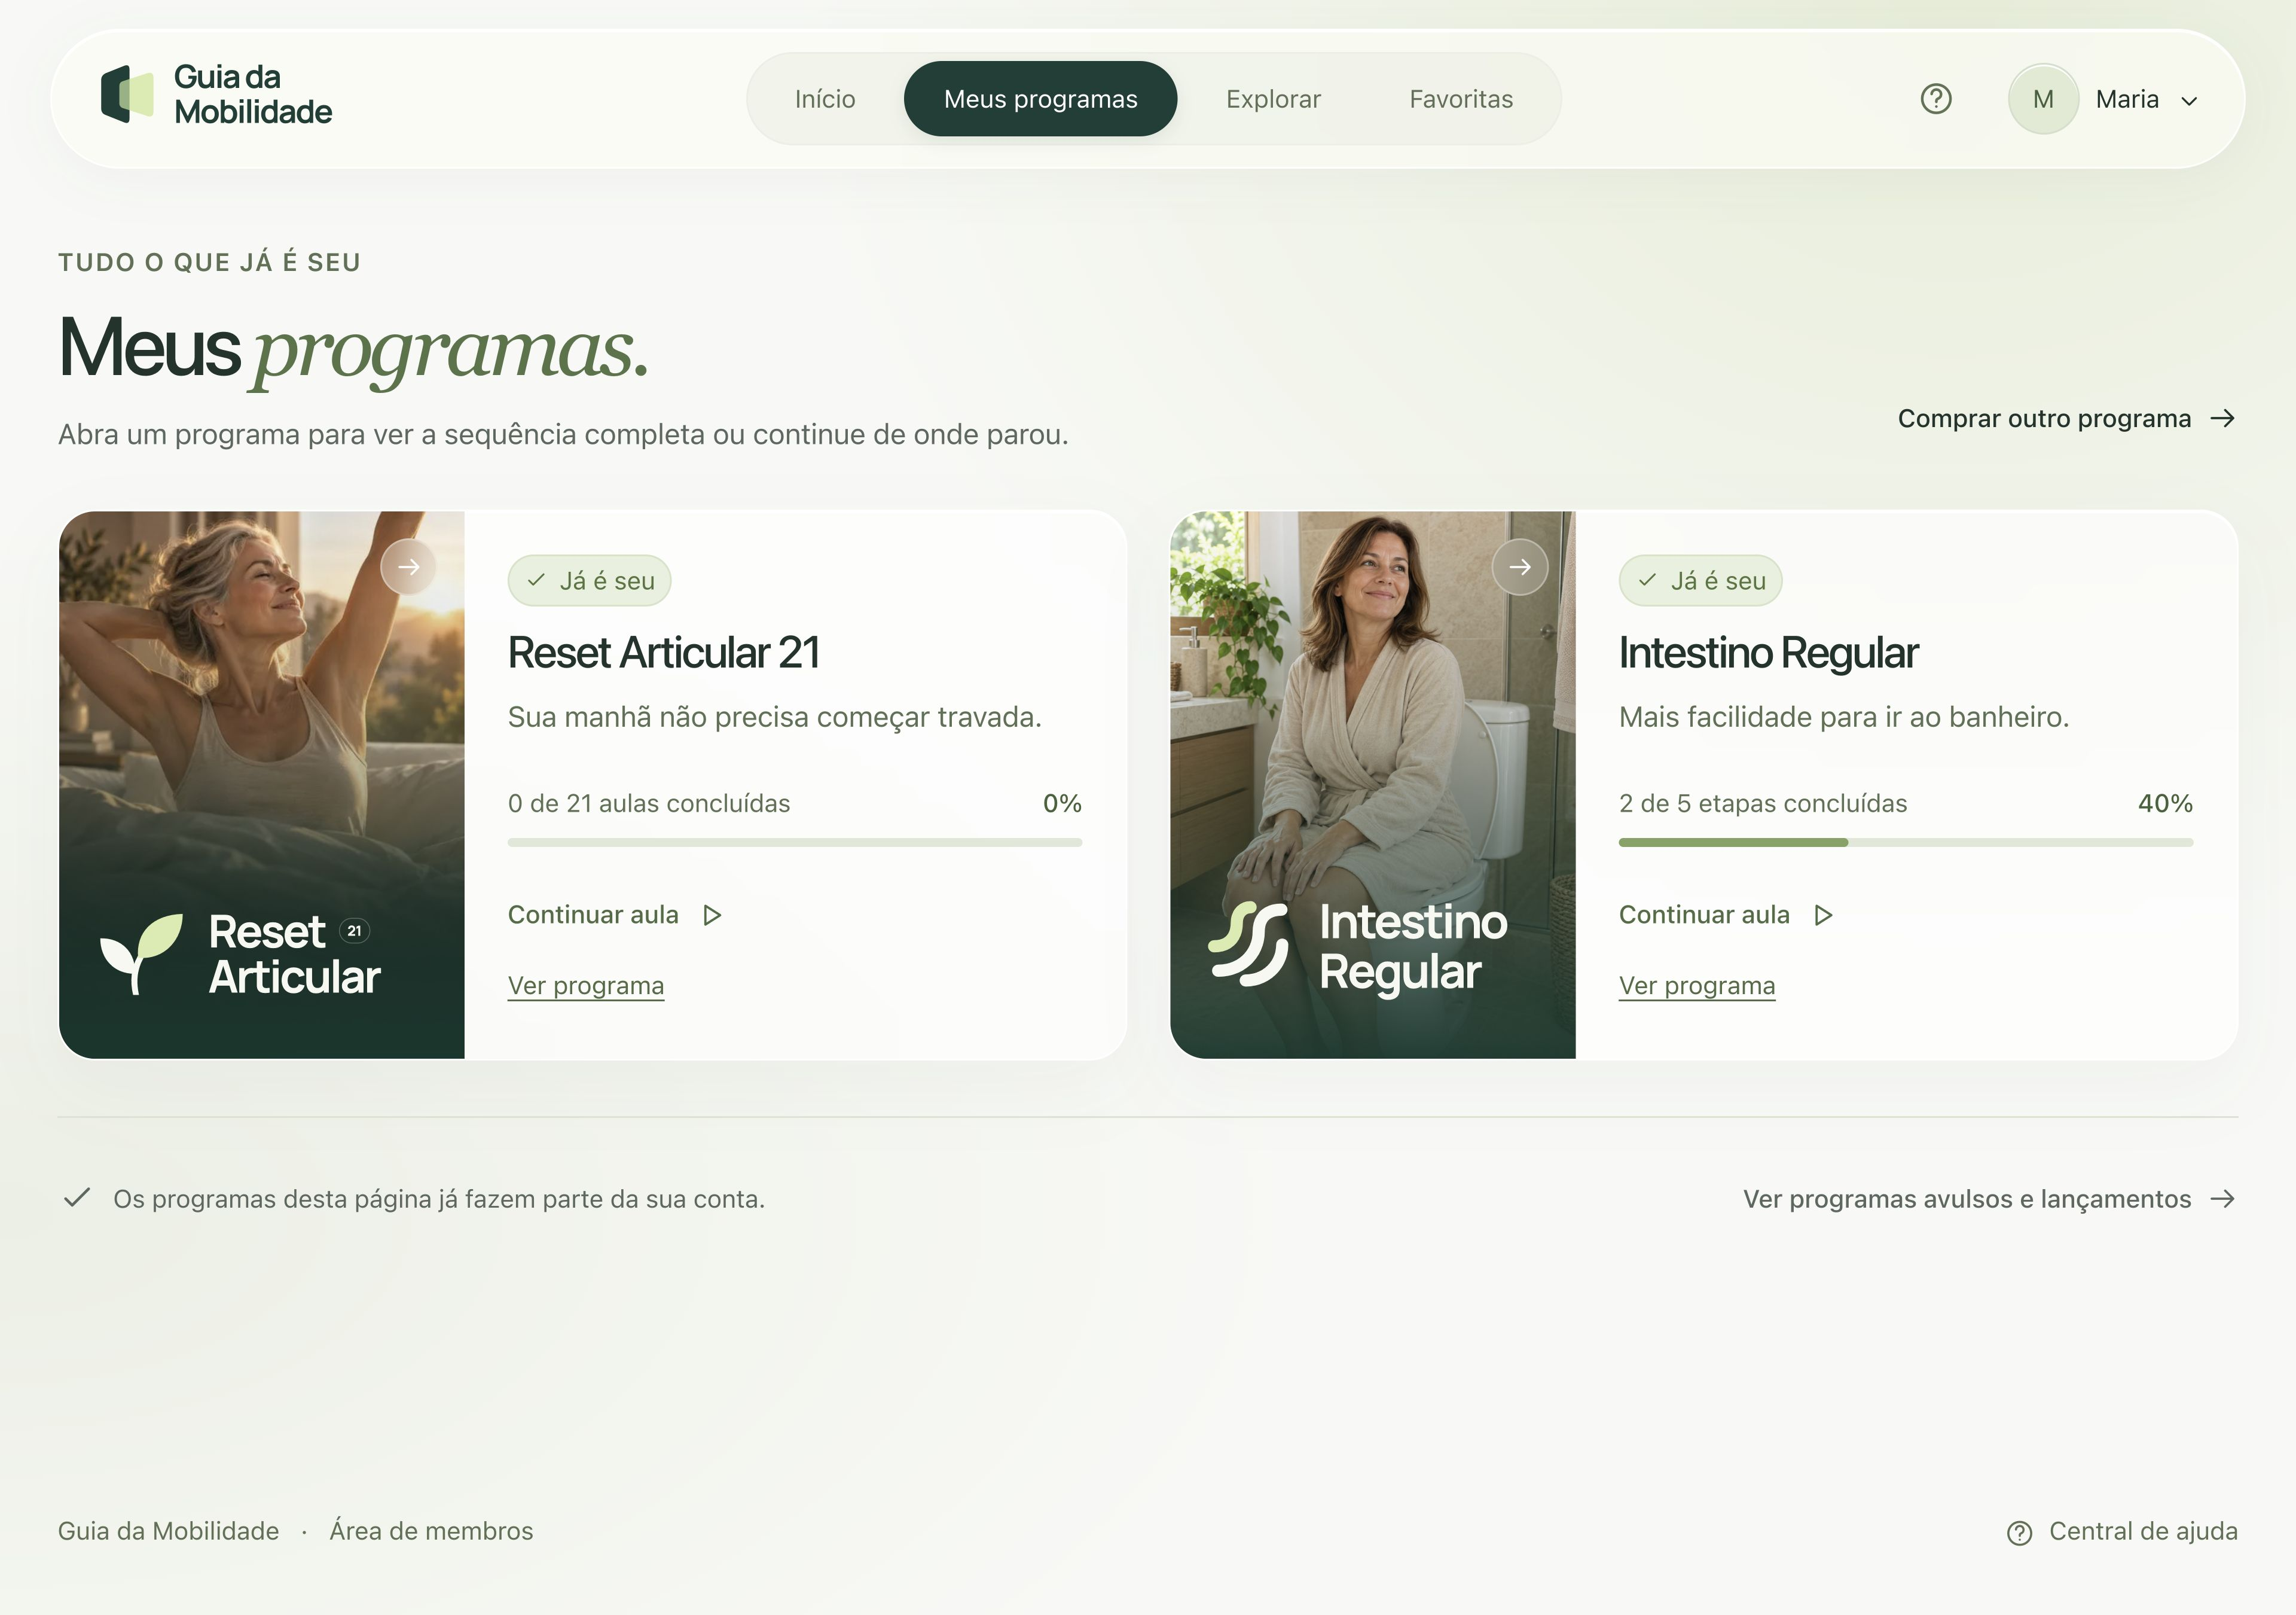Viewport: 2296px width, 1615px height.
Task: Click arrow circle on Reset Articular image
Action: point(408,568)
